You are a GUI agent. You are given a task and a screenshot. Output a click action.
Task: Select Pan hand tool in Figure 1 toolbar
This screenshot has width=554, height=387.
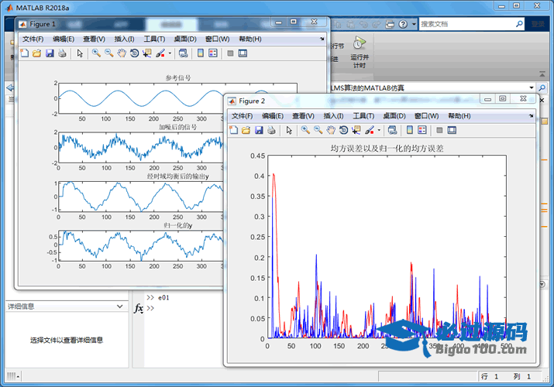pyautogui.click(x=122, y=53)
